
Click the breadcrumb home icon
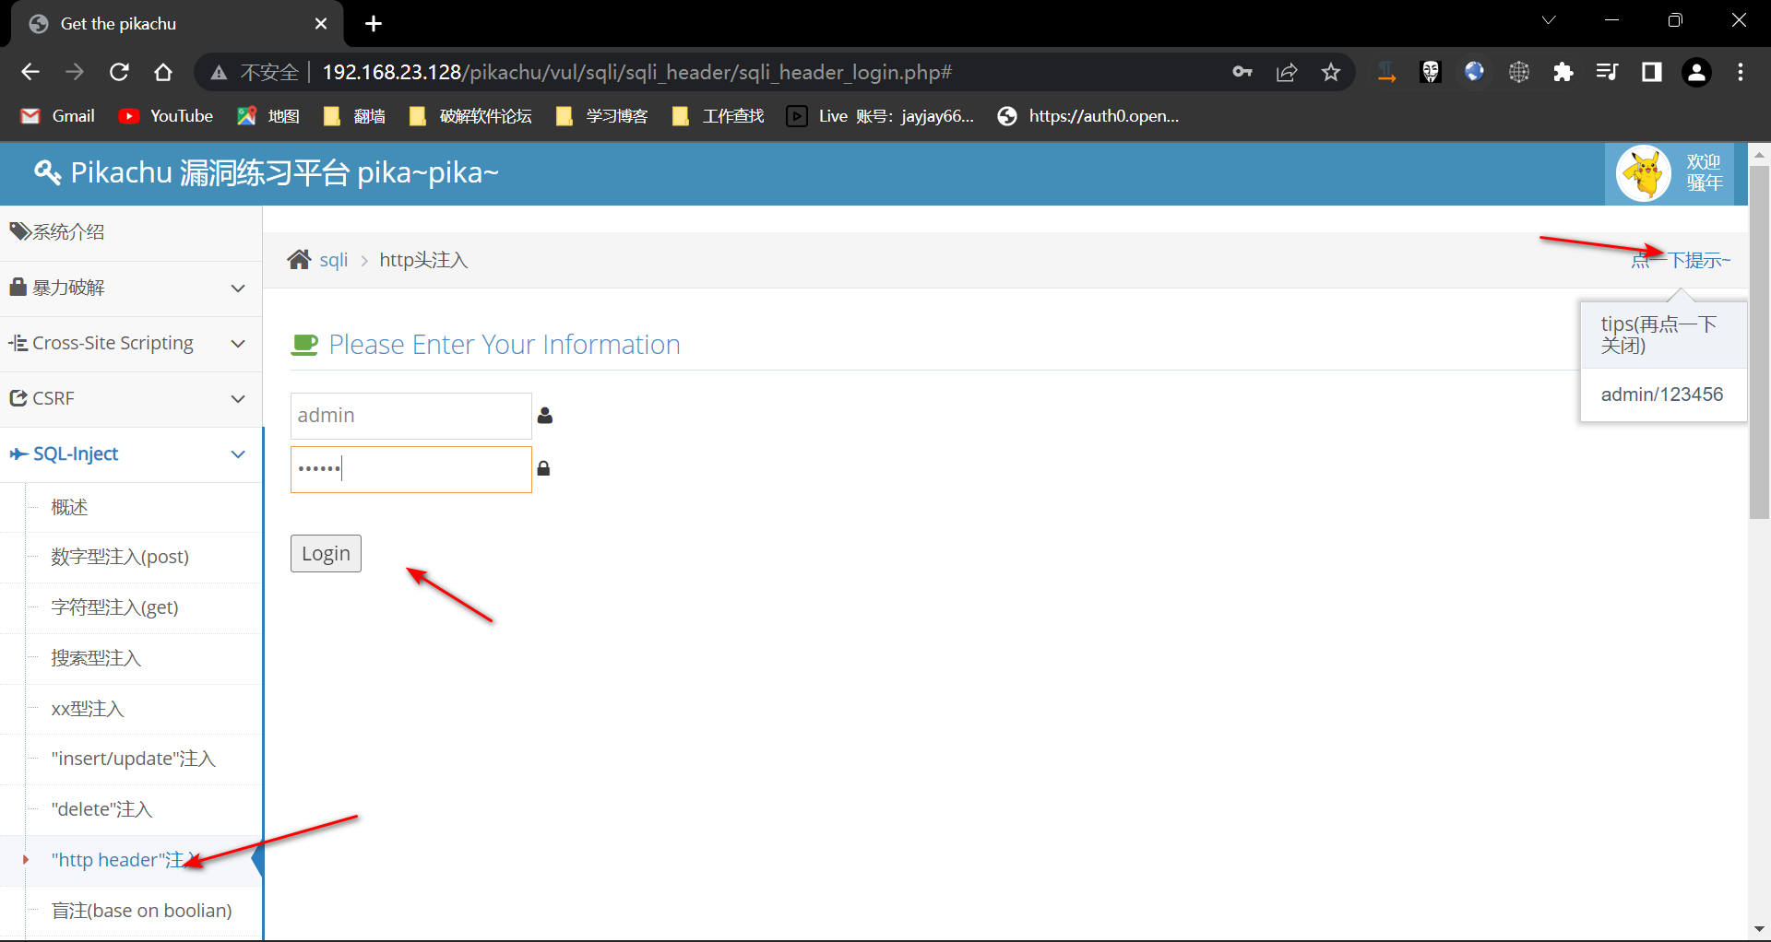tap(299, 260)
